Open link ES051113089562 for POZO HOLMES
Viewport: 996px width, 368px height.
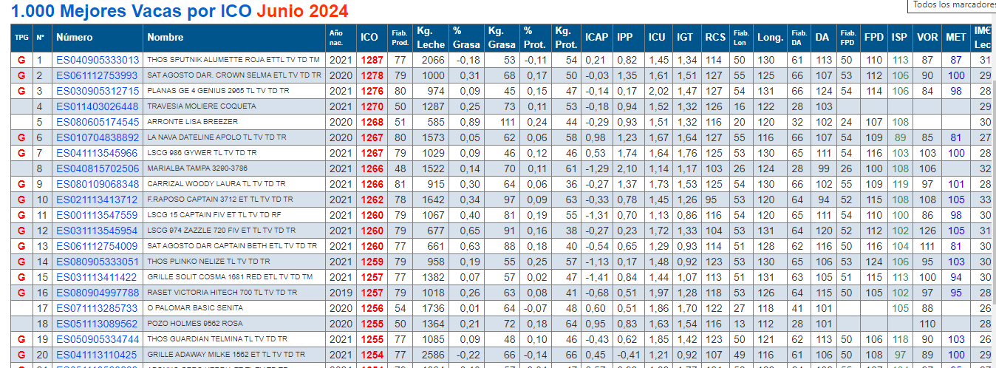(x=98, y=324)
